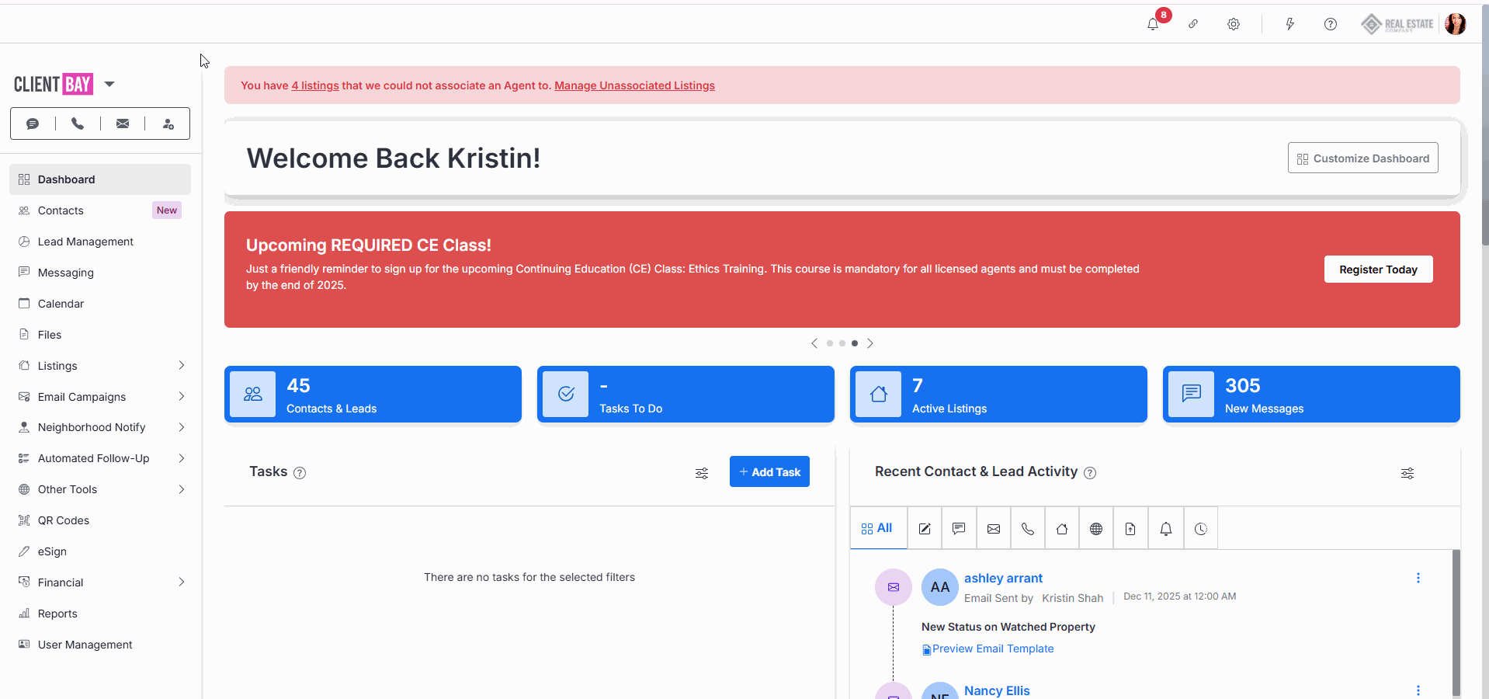
Task: Filter activity by phone calls icon
Action: (1028, 529)
